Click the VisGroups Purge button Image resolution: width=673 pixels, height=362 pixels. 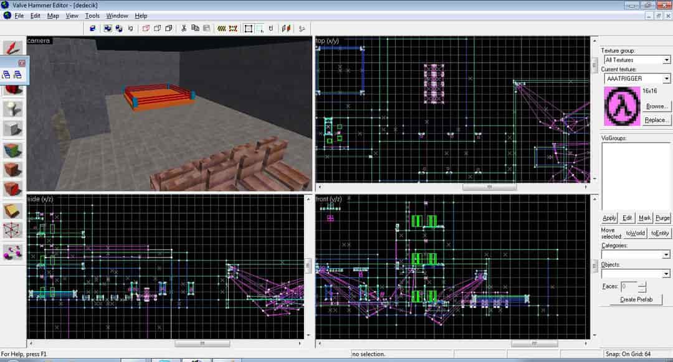point(662,218)
